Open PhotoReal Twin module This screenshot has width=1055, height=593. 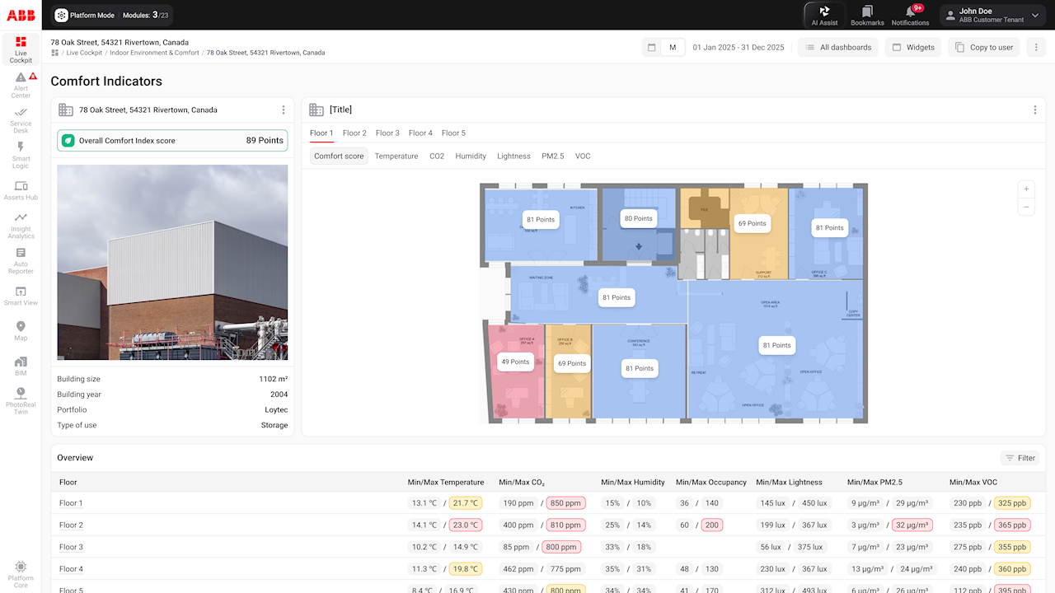click(x=21, y=401)
